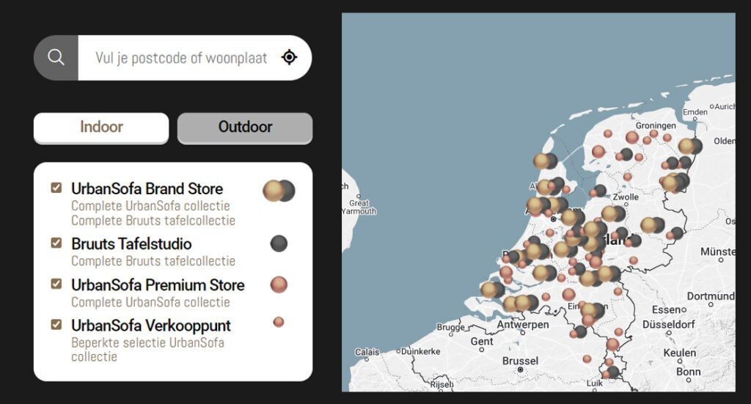Click the Duinkerke label on the map

tap(420, 351)
